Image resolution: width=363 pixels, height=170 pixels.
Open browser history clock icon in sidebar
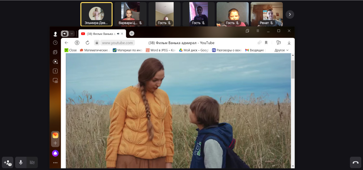55,43
